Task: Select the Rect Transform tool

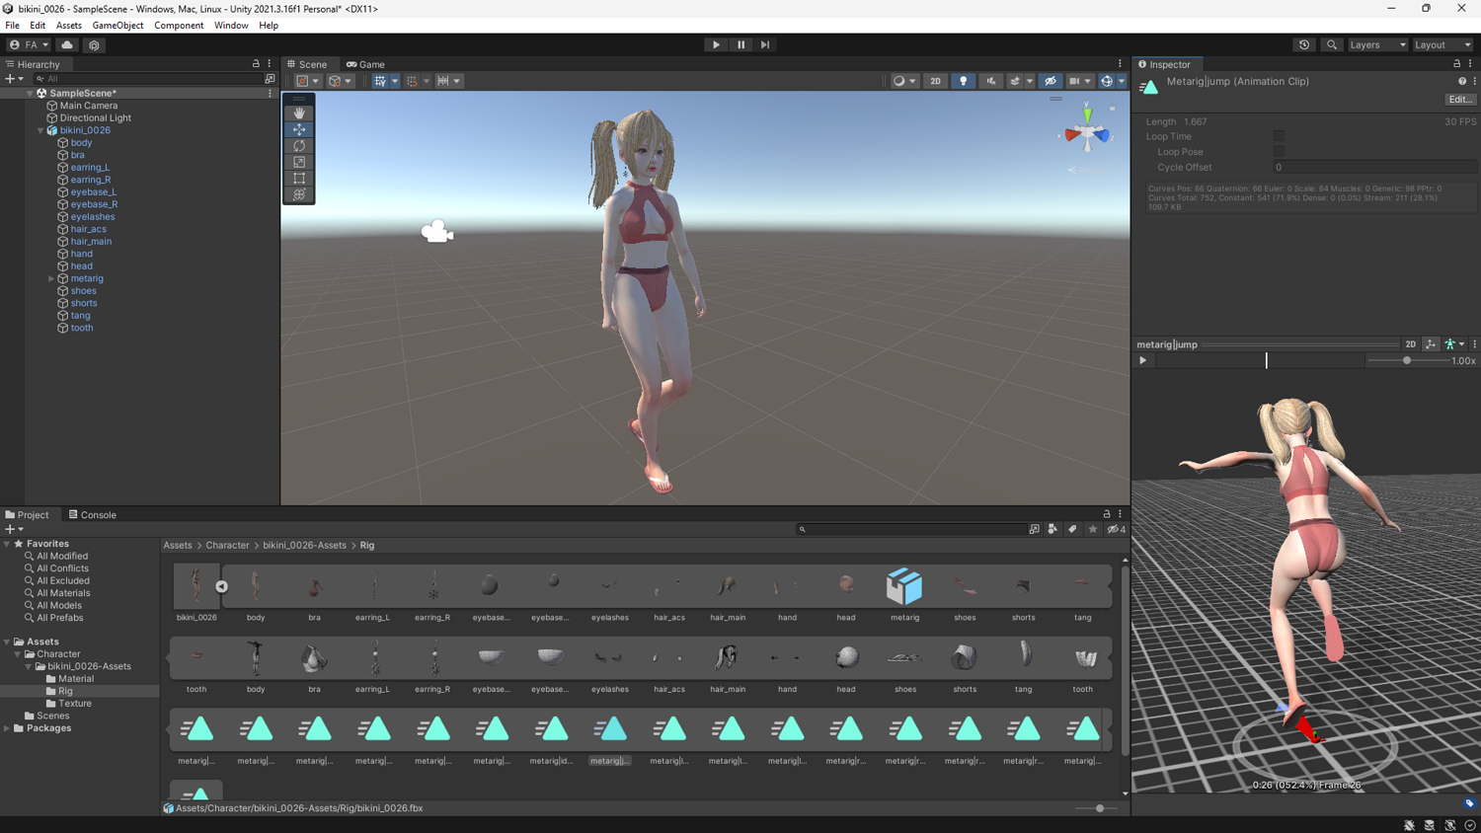Action: pyautogui.click(x=299, y=179)
